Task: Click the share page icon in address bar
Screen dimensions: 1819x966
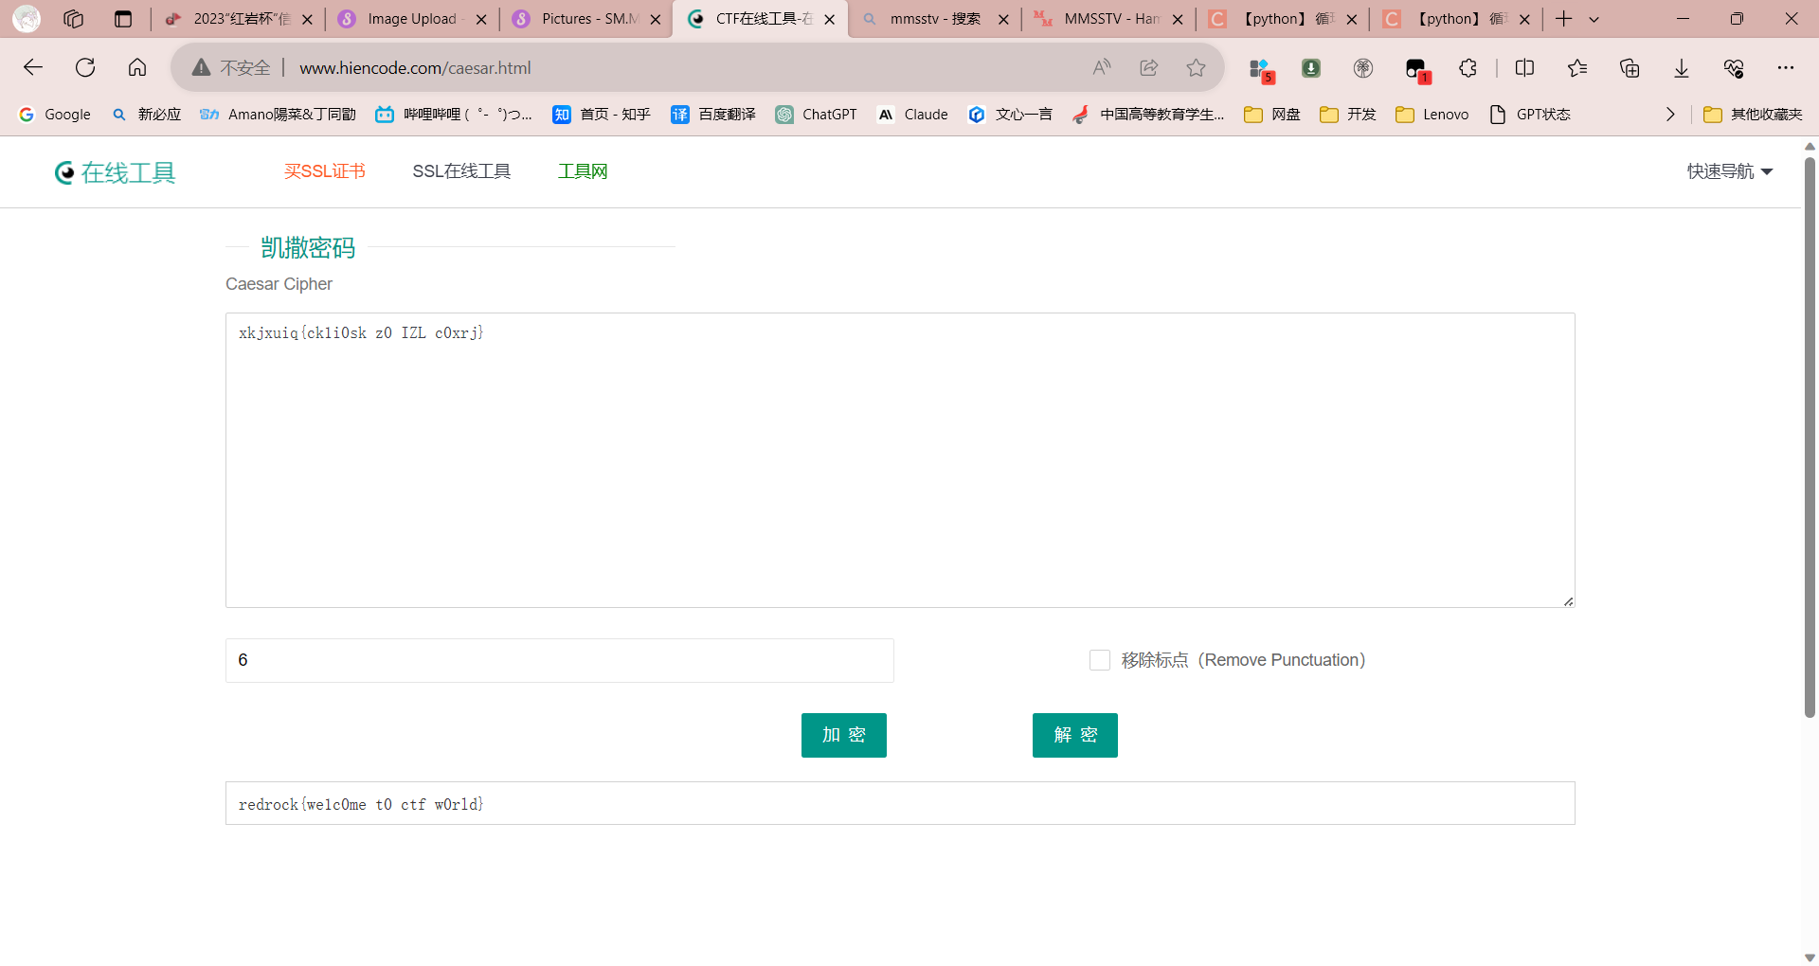Action: (1149, 67)
